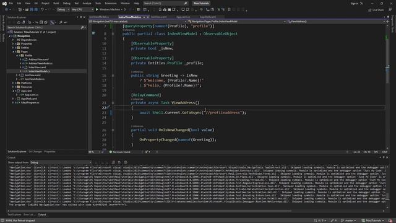Select App.xaml.cs in Solution Explorer
Image resolution: width=396 pixels, height=223 pixels.
click(x=32, y=95)
